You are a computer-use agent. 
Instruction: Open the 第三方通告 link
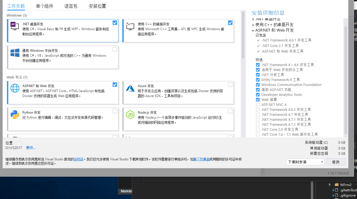[201, 159]
